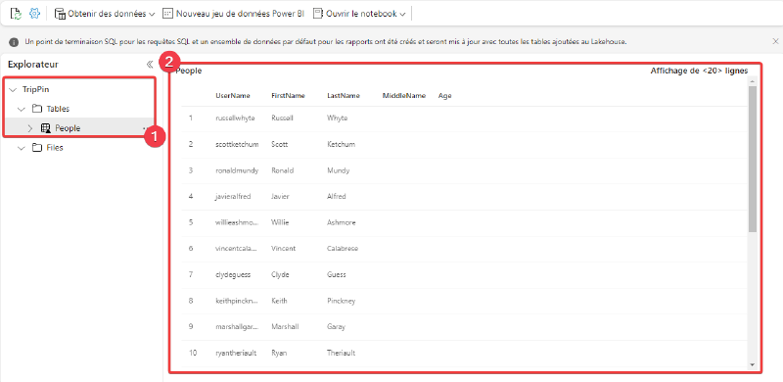Viewport: 783px width, 382px height.
Task: Click the Keith first name cell
Action: (279, 301)
